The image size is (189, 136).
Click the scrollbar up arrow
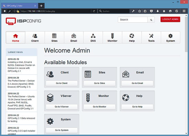point(186,15)
